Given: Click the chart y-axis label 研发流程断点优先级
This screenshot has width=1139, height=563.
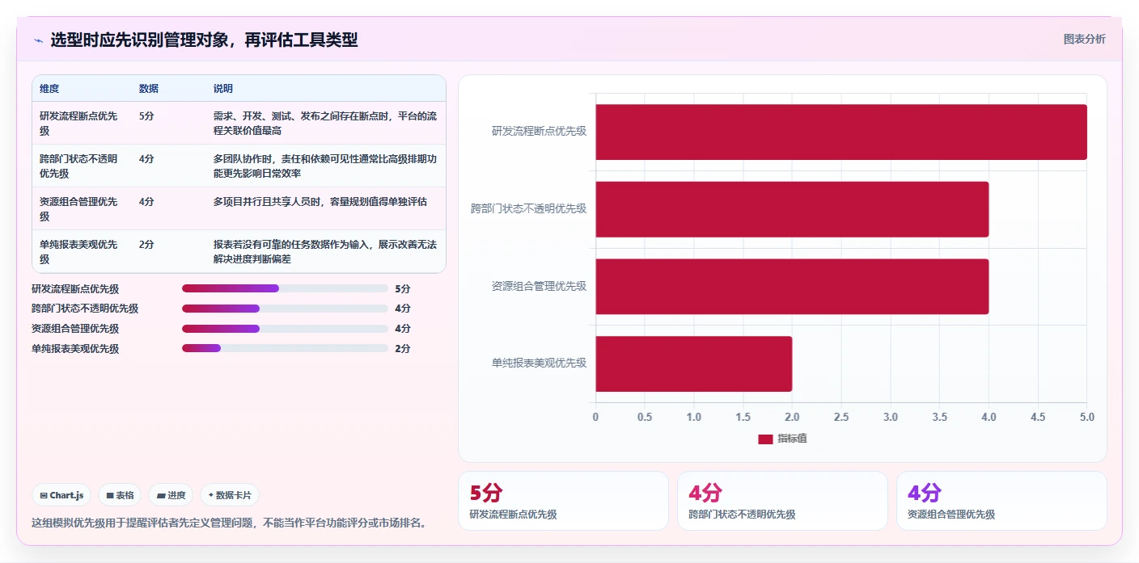Looking at the screenshot, I should click(540, 131).
